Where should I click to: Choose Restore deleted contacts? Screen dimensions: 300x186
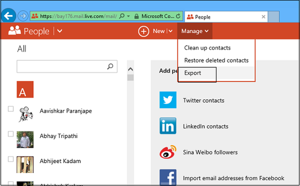click(x=216, y=61)
